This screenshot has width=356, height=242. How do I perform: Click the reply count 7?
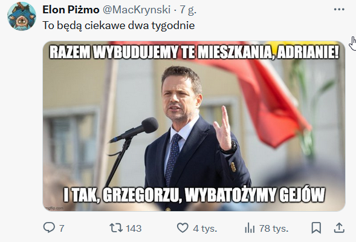62,228
